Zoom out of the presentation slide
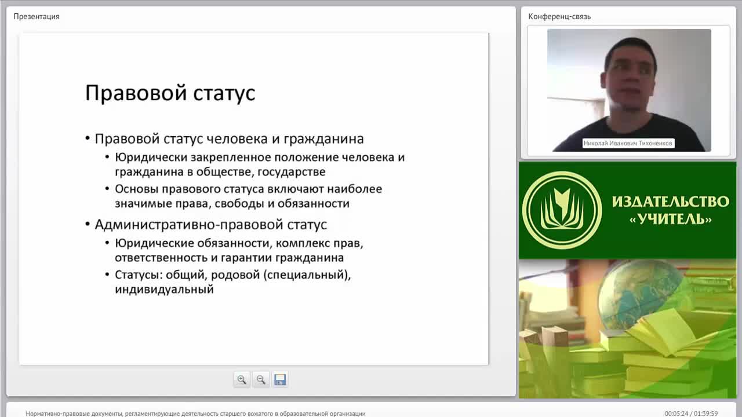This screenshot has height=417, width=742. [x=261, y=380]
